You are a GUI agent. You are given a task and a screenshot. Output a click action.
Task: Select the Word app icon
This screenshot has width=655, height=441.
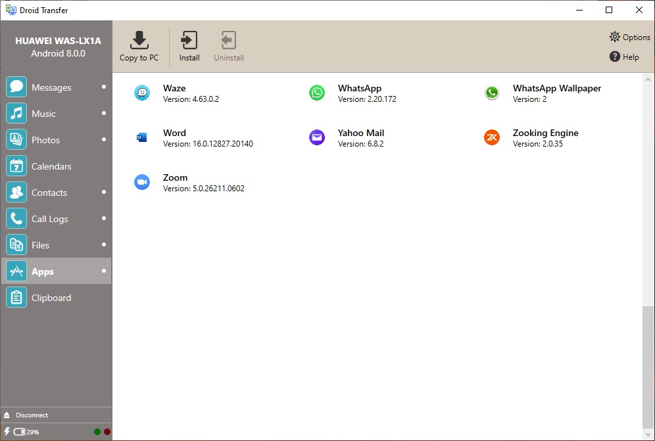[142, 137]
